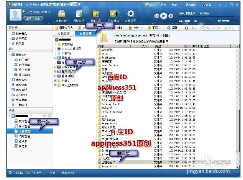Click the New Folder button

(64, 28)
